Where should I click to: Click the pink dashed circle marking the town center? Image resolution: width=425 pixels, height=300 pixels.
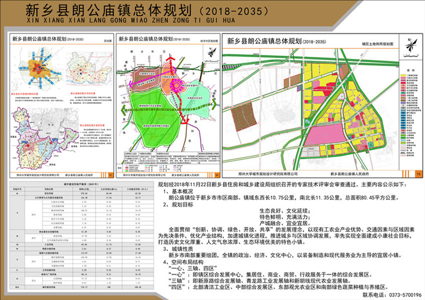(177, 86)
